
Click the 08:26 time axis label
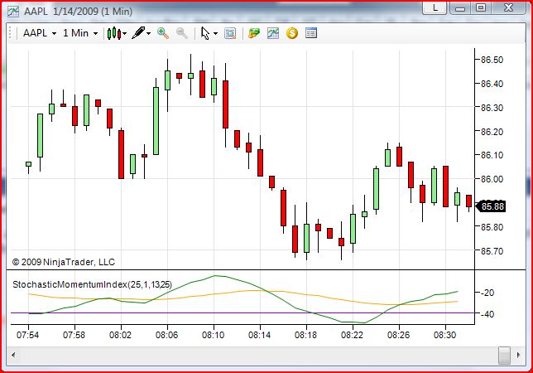tap(398, 335)
